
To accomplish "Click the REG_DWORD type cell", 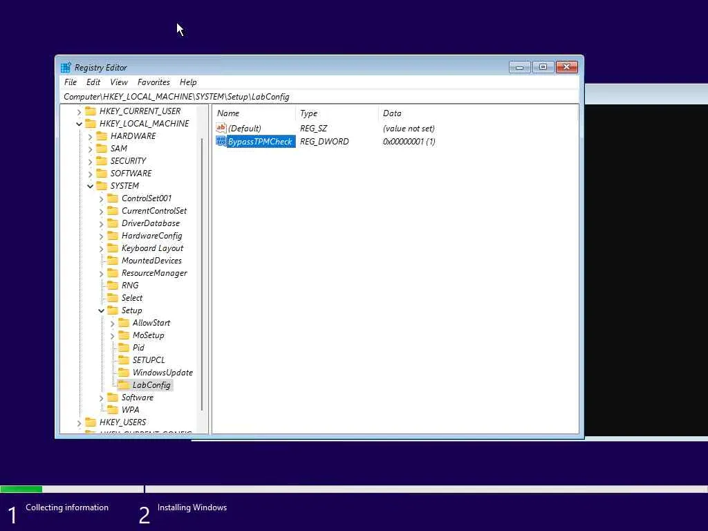I will (324, 141).
